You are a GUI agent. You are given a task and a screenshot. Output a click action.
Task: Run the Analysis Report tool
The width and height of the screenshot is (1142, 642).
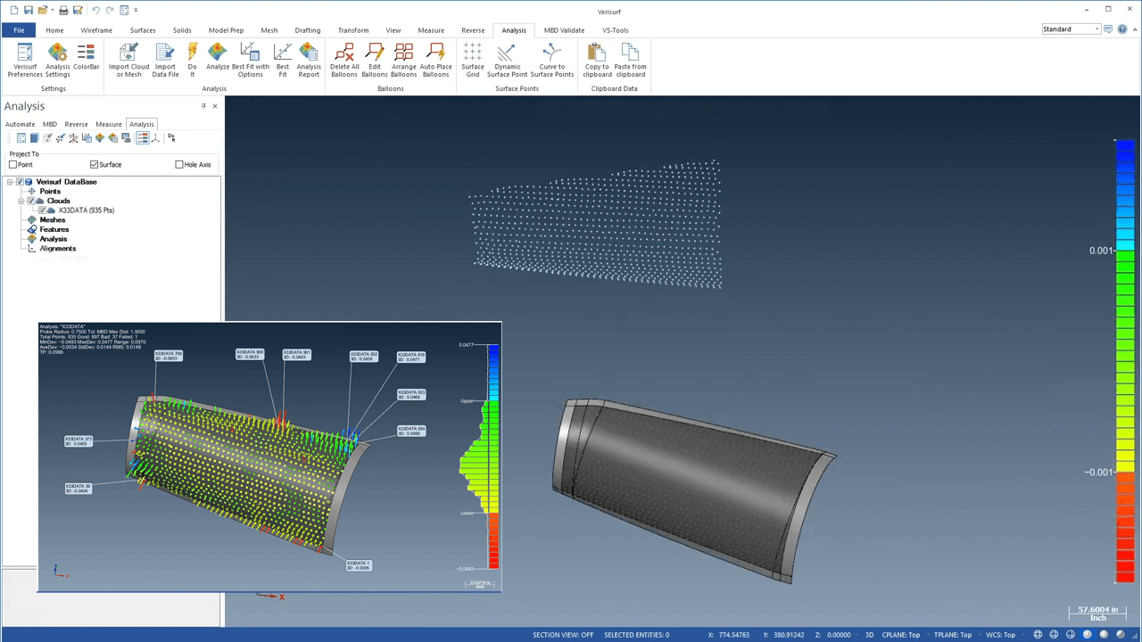click(x=309, y=58)
